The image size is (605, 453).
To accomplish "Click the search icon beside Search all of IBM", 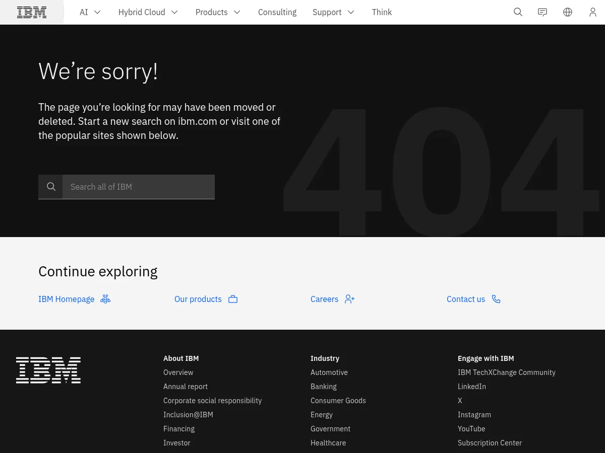I will click(50, 186).
